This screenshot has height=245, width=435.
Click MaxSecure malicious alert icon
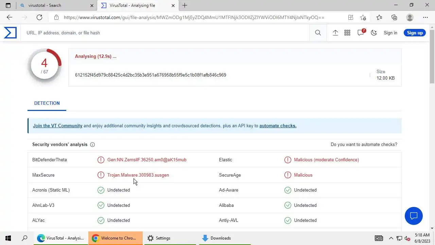[101, 175]
